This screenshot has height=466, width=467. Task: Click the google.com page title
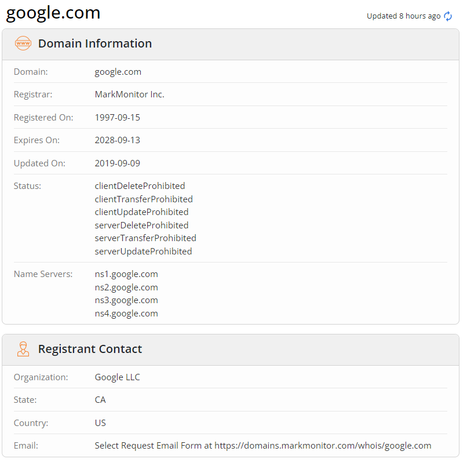(53, 13)
